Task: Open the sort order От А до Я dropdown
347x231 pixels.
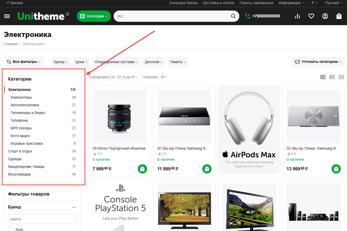Action: (x=127, y=77)
